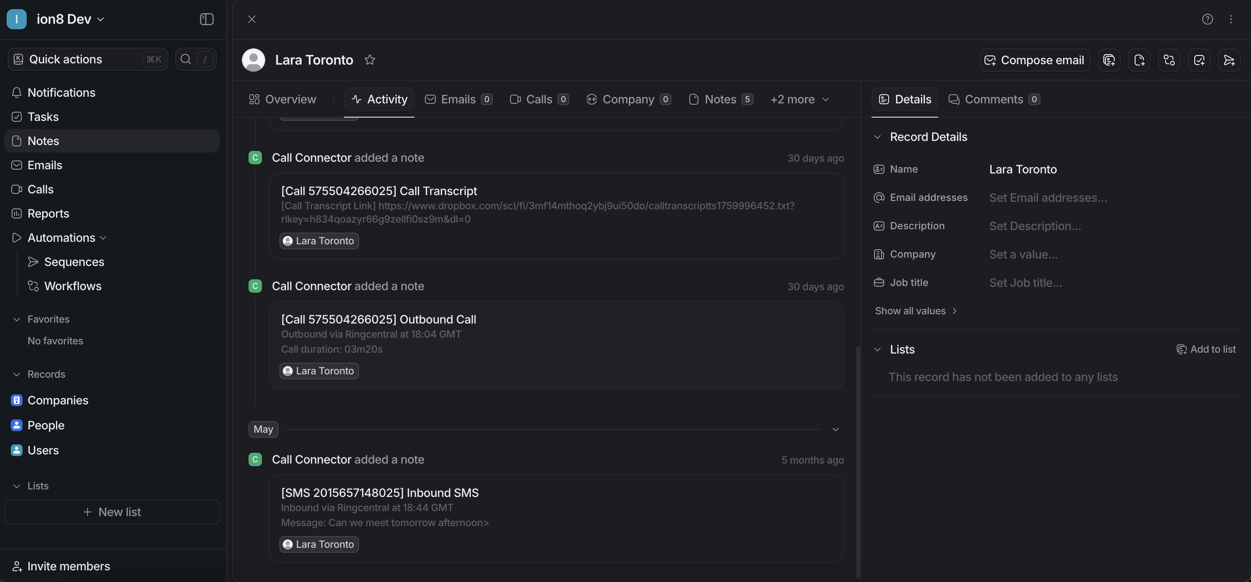
Task: Click the create task icon button
Action: pos(1199,60)
